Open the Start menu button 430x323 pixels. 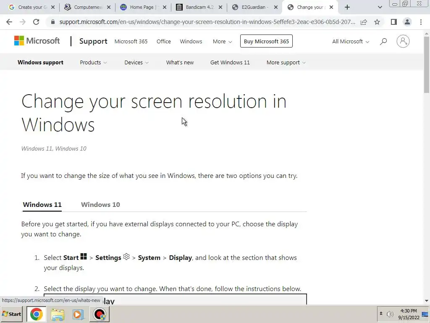pyautogui.click(x=12, y=314)
